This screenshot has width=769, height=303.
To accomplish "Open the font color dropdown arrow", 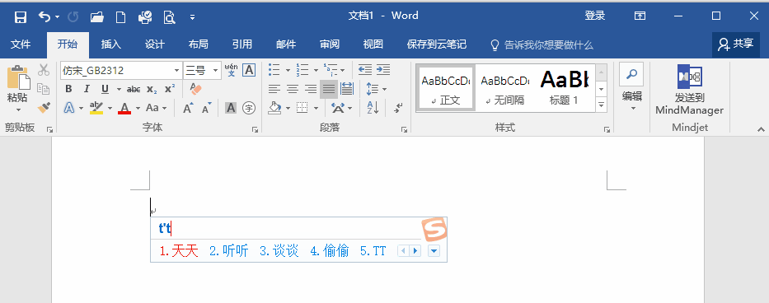I will pyautogui.click(x=138, y=108).
